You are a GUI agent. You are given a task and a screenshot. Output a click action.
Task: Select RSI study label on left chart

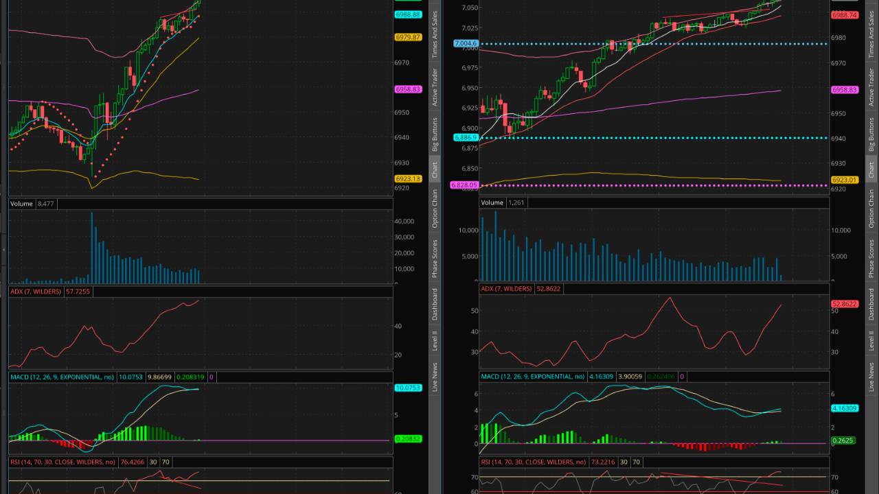pyautogui.click(x=62, y=462)
